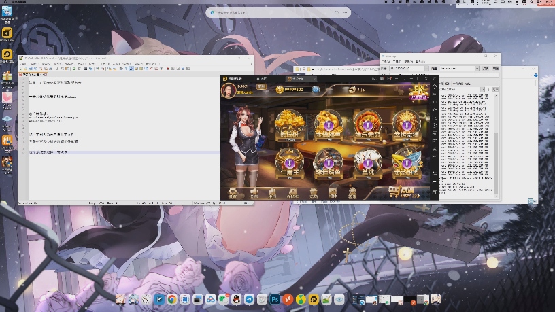This screenshot has width=555, height=312.
Task: Open Telegram from the dock
Action: click(x=249, y=300)
